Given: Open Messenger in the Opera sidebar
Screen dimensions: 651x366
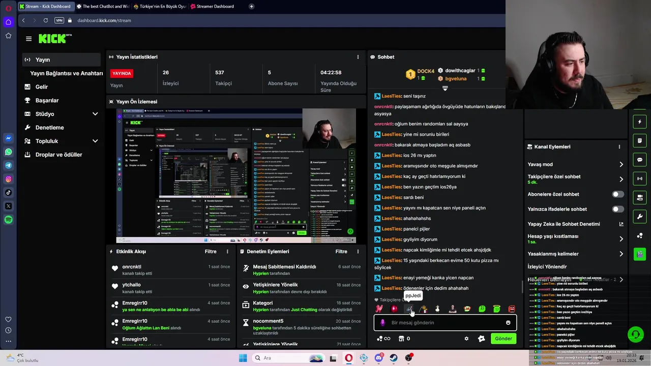Looking at the screenshot, I should click(8, 138).
